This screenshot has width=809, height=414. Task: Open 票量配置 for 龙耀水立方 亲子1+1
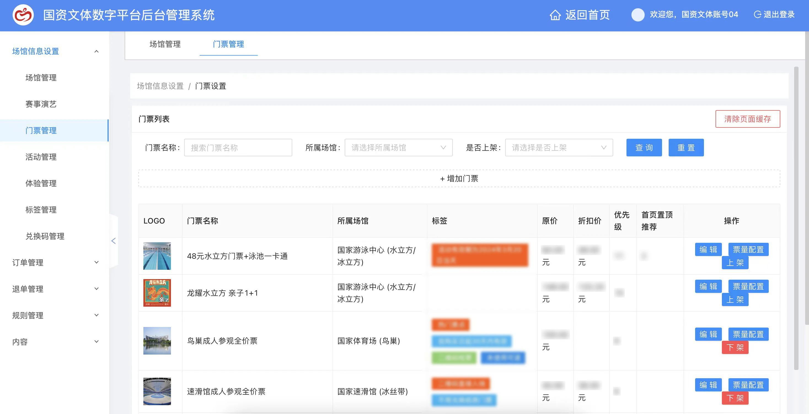click(748, 286)
